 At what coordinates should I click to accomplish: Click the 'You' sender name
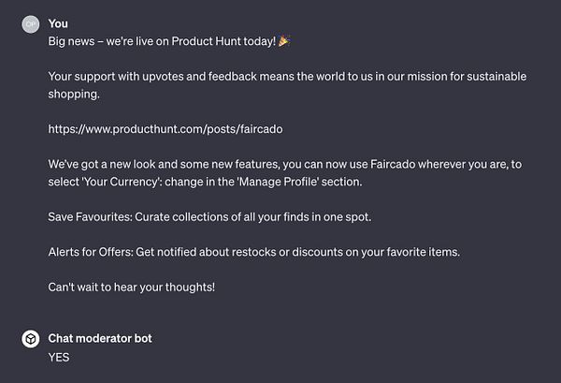click(58, 23)
